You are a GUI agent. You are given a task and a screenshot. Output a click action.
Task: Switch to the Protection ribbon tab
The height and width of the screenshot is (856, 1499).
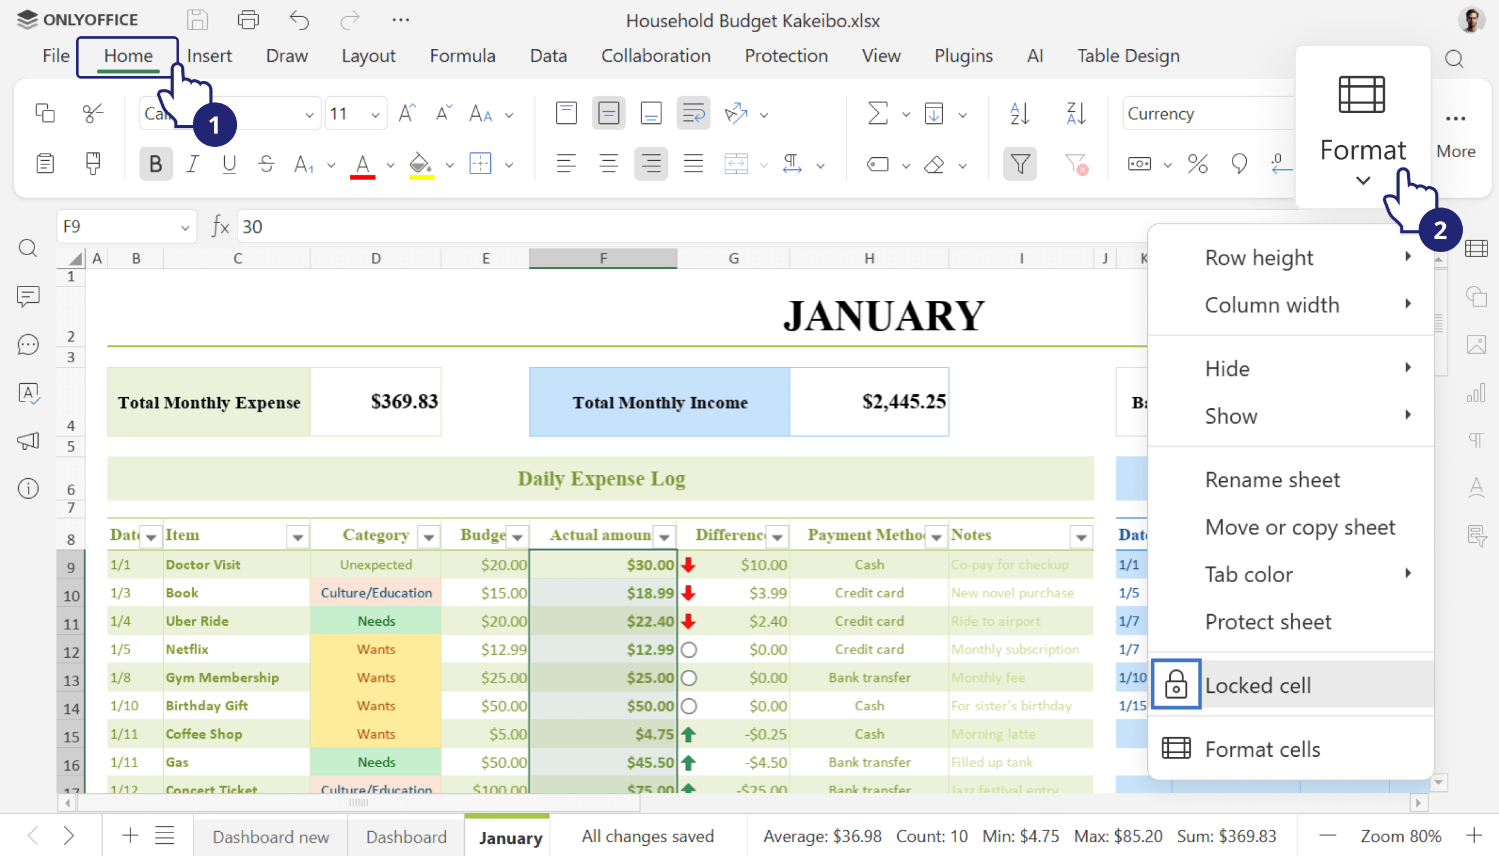786,56
